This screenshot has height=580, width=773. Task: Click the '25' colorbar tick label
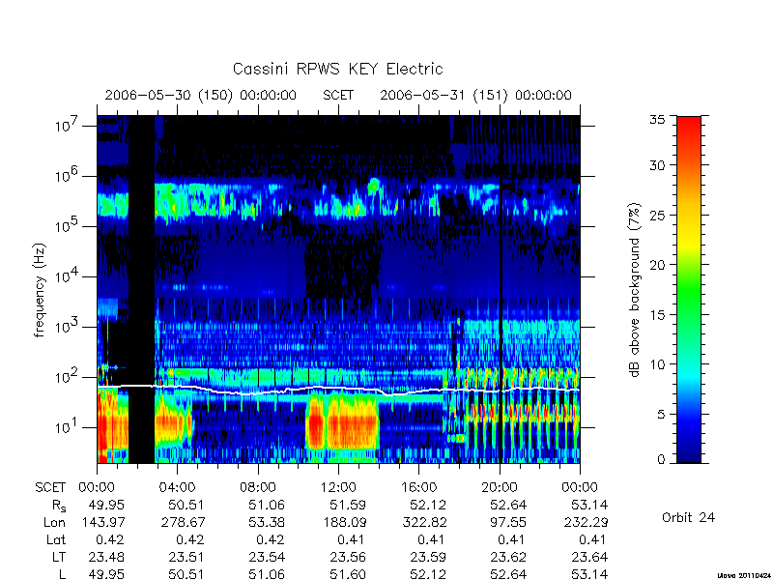657,215
